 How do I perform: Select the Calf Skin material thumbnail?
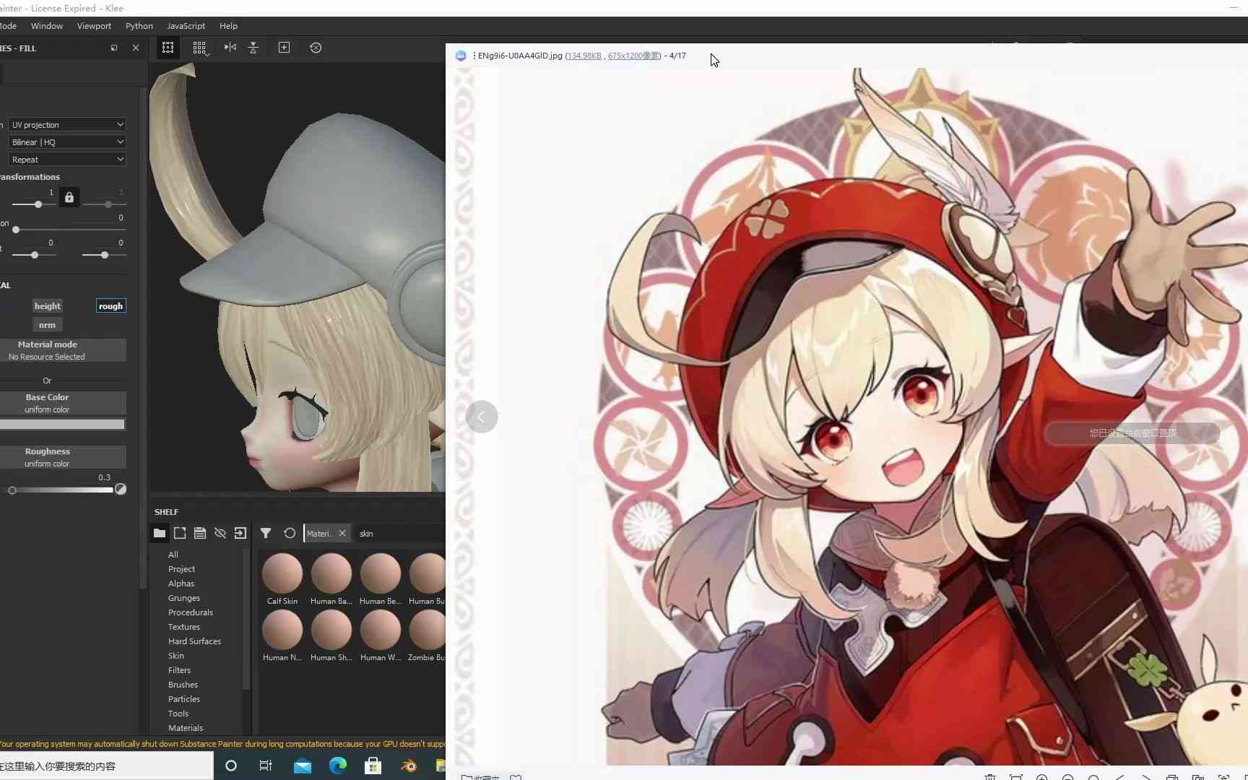click(x=282, y=573)
